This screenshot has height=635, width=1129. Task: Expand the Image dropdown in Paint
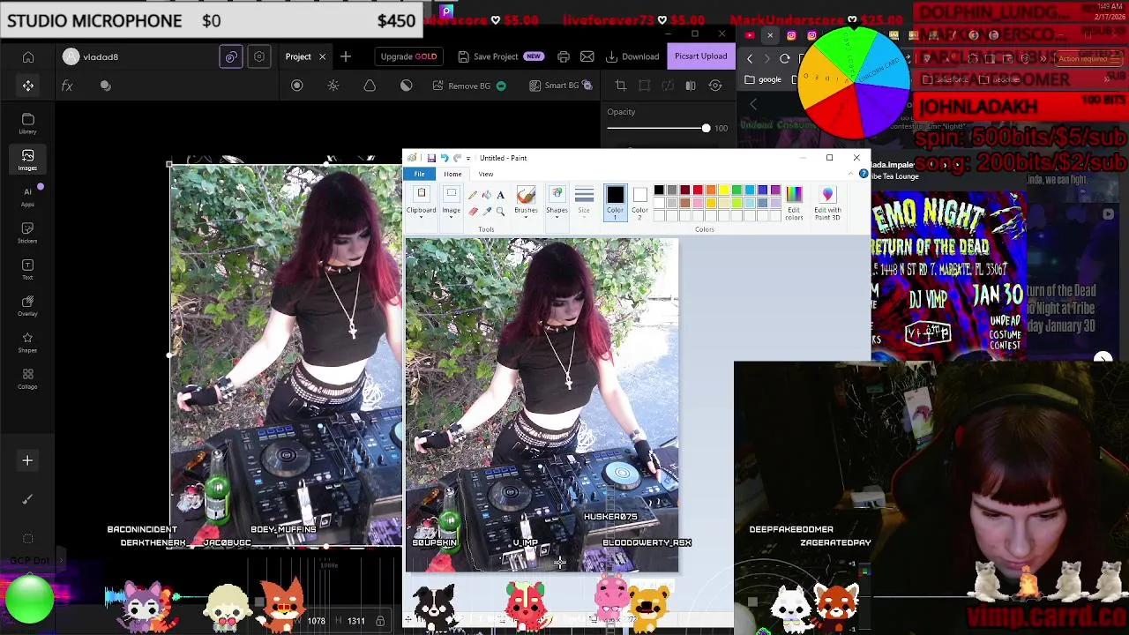coord(451,203)
